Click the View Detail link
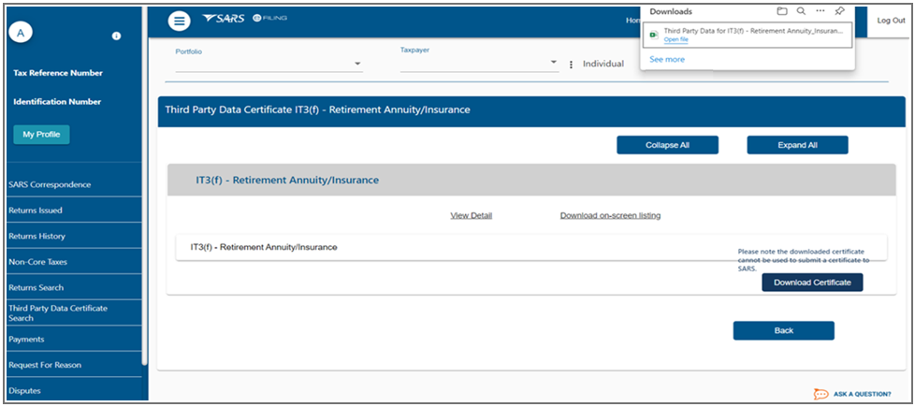The image size is (915, 407). coord(471,216)
